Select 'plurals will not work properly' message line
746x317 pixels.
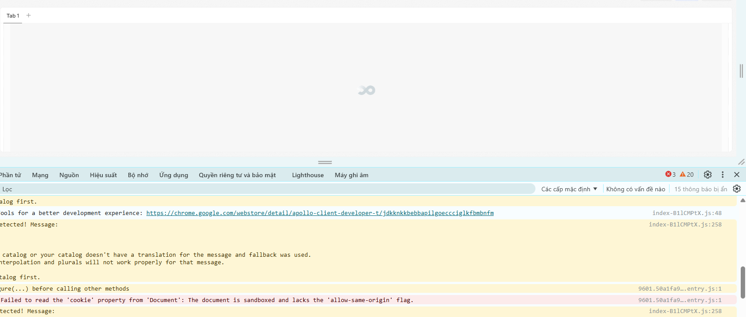[112, 262]
